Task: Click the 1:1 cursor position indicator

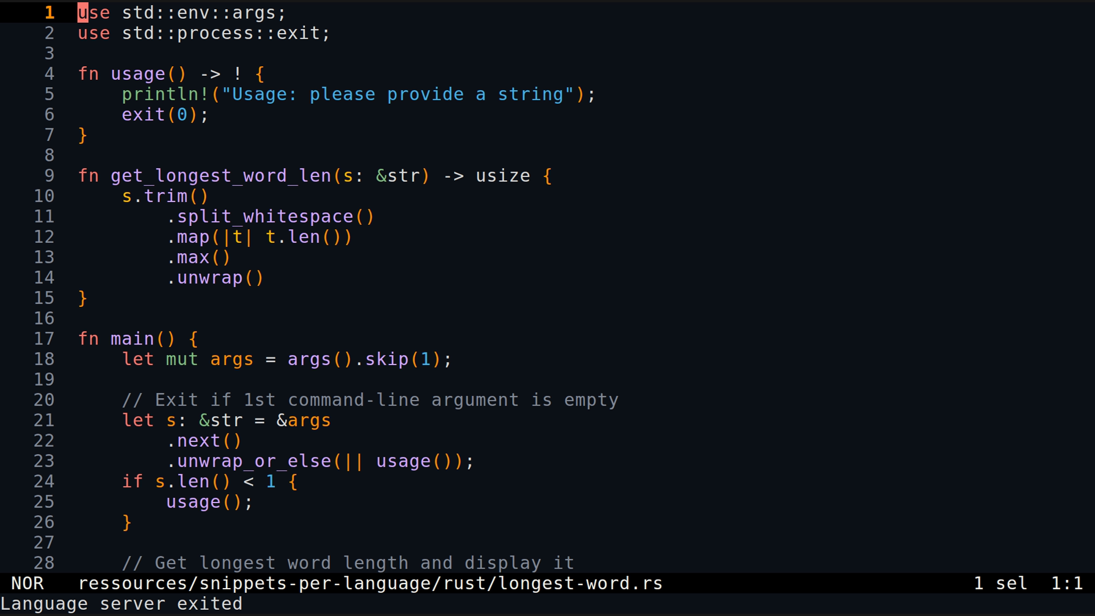Action: tap(1066, 583)
